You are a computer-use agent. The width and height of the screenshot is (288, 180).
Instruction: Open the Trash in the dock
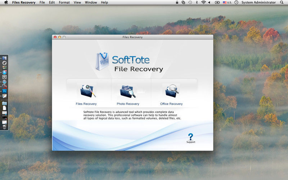(4, 127)
